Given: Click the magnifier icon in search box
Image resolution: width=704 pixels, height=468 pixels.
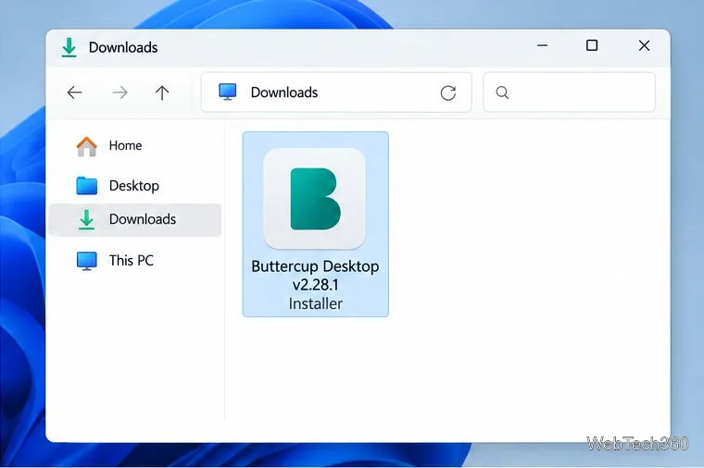Looking at the screenshot, I should pos(502,92).
